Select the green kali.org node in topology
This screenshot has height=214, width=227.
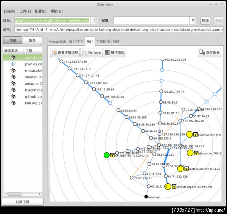(x=107, y=155)
